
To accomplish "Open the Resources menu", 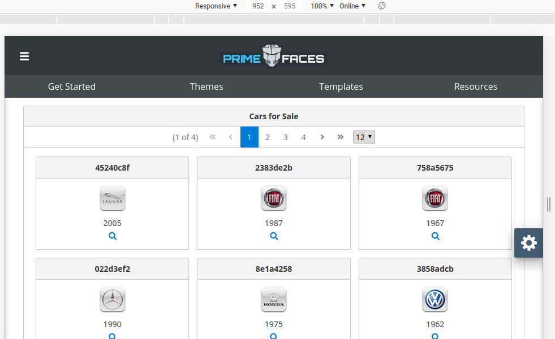I will click(x=476, y=86).
